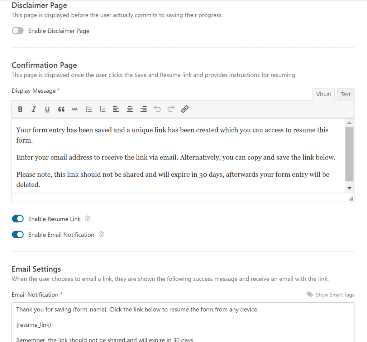
Task: Click the smart tags tag icon
Action: [x=310, y=294]
